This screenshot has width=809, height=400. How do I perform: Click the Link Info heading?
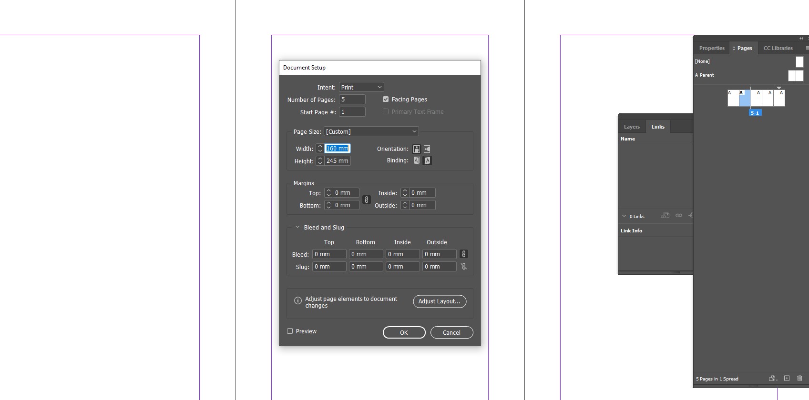coord(631,230)
